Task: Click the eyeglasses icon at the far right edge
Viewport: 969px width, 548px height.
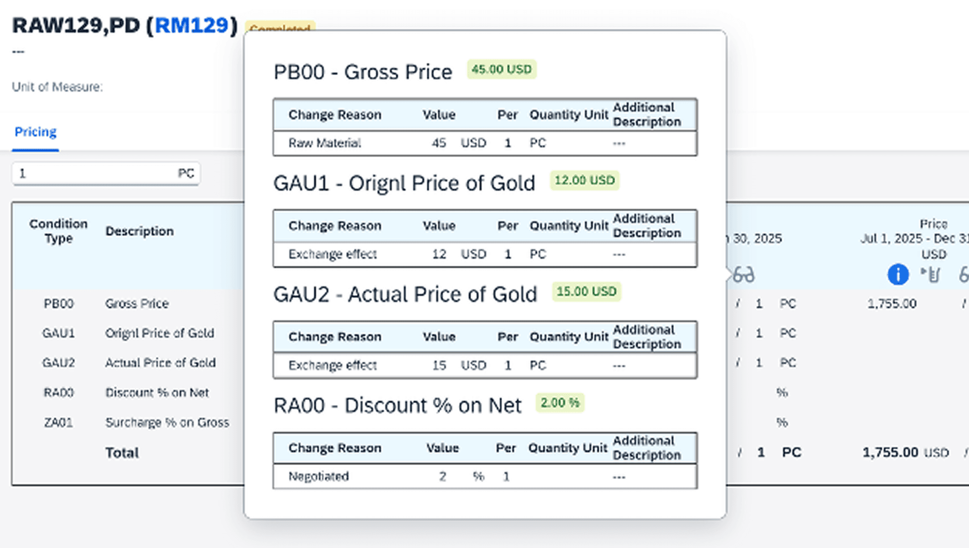Action: [x=965, y=274]
